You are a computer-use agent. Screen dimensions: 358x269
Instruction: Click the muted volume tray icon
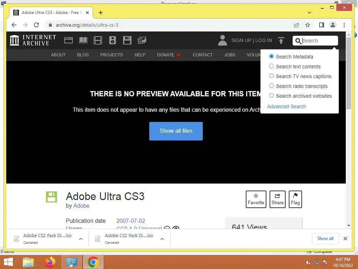point(308,262)
